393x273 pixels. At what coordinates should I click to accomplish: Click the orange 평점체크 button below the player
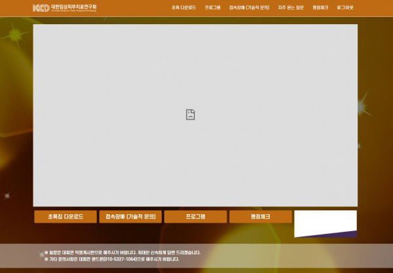click(260, 216)
